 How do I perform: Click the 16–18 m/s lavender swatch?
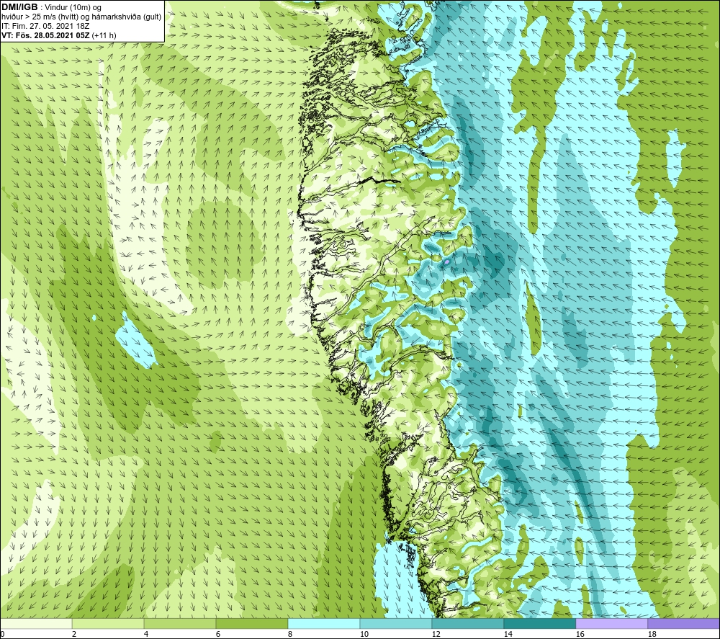(x=611, y=623)
